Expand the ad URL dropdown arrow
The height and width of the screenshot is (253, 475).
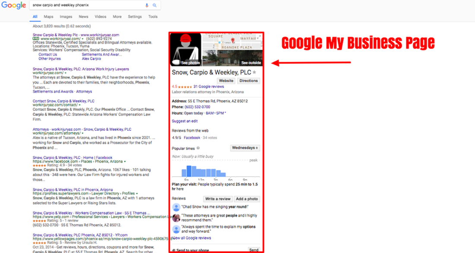(82, 39)
